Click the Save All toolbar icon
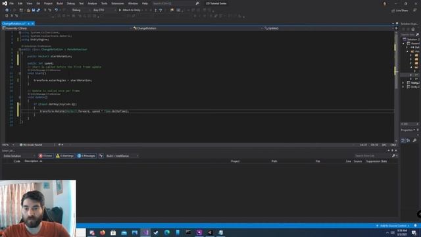 (38, 11)
